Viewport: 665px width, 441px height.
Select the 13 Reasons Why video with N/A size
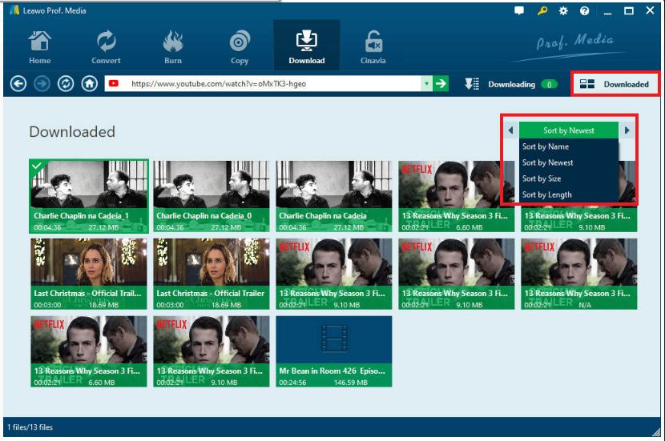click(x=579, y=274)
